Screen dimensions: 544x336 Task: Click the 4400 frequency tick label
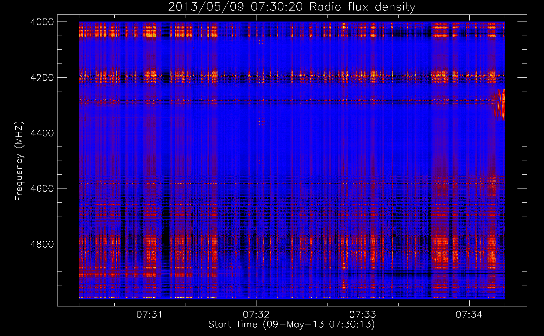click(x=42, y=133)
